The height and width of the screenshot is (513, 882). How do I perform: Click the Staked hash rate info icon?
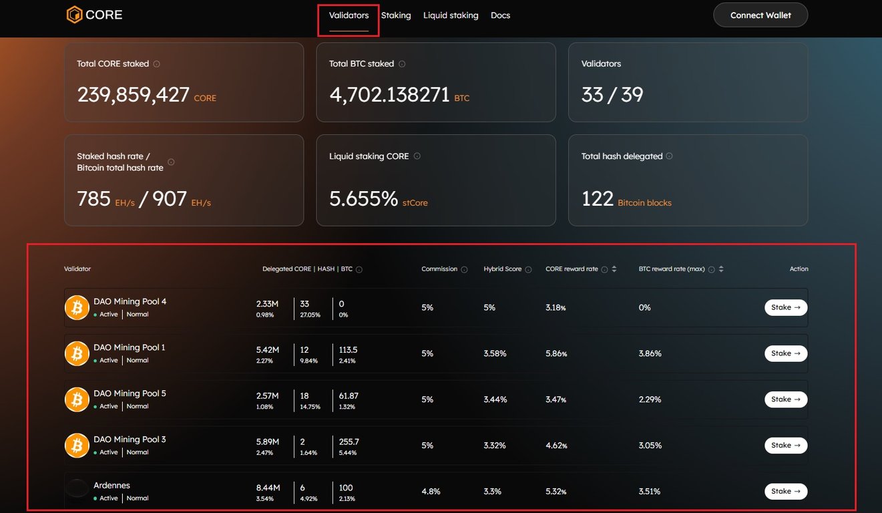(x=171, y=162)
